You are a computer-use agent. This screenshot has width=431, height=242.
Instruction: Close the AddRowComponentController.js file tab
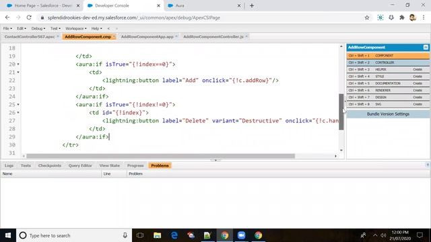coord(246,36)
